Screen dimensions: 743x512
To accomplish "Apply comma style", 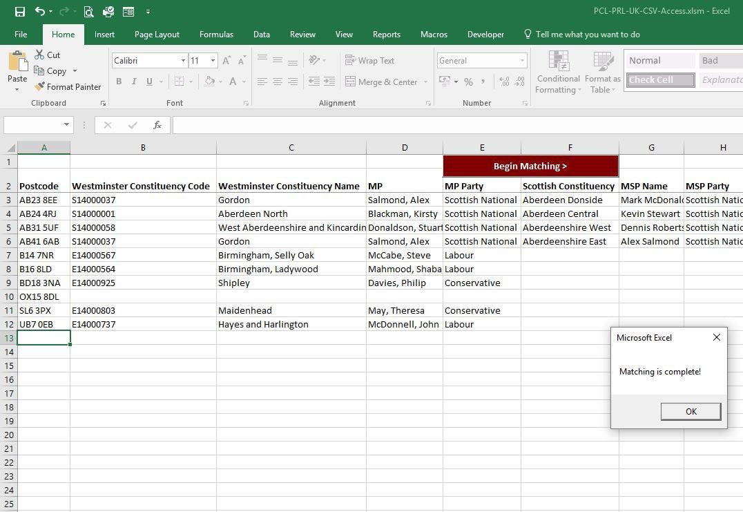I will click(483, 82).
